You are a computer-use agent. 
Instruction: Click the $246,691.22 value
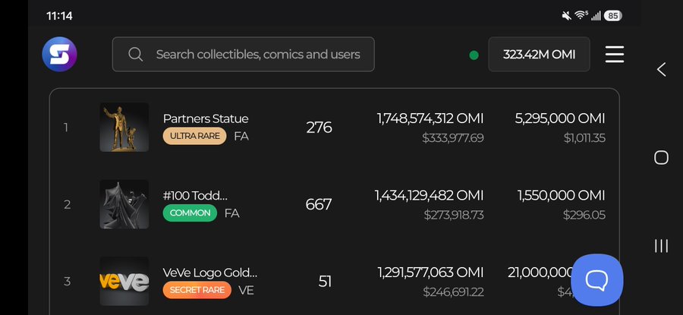[454, 292]
